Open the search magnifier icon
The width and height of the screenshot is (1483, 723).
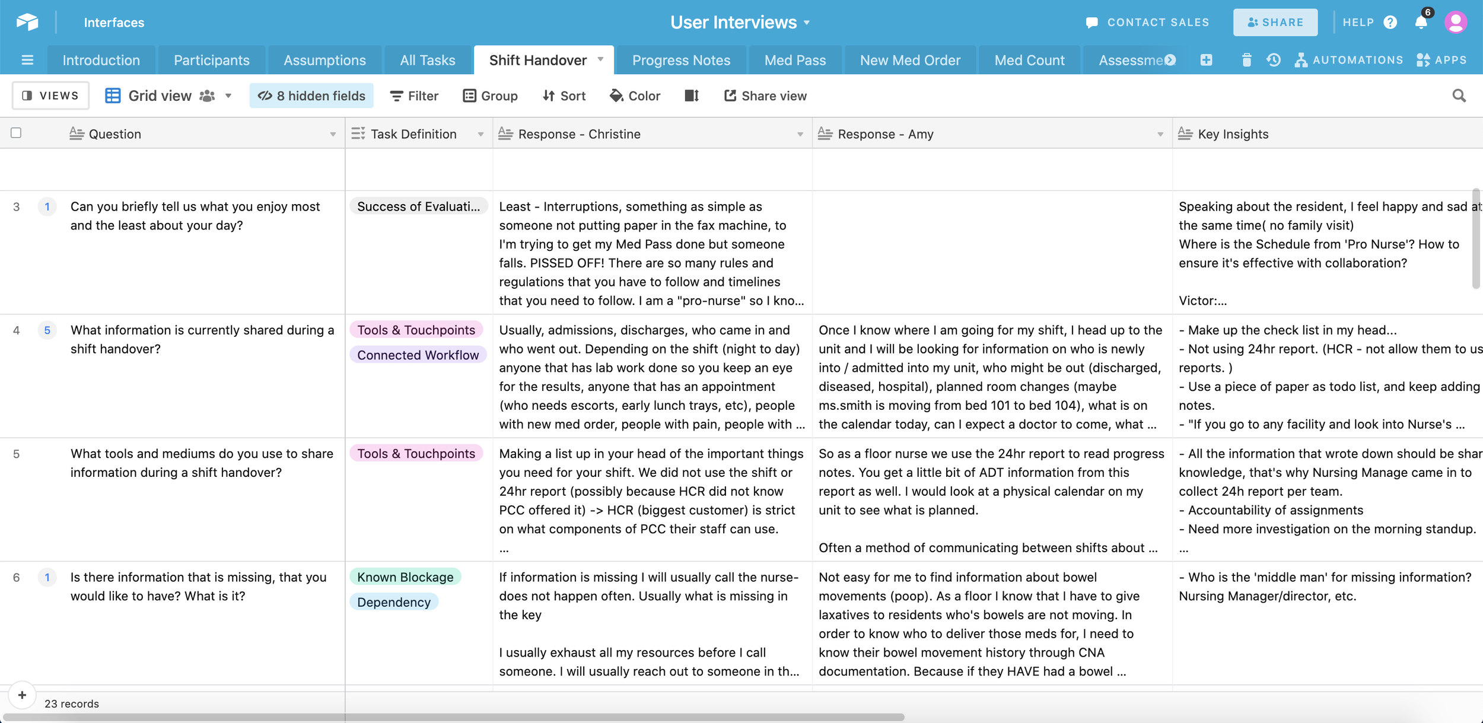coord(1459,95)
